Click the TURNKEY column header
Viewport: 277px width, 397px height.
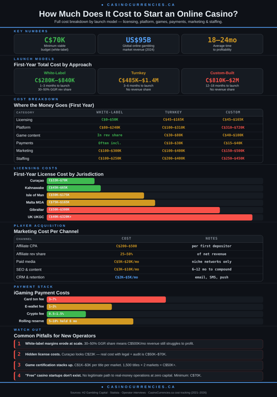173,112
